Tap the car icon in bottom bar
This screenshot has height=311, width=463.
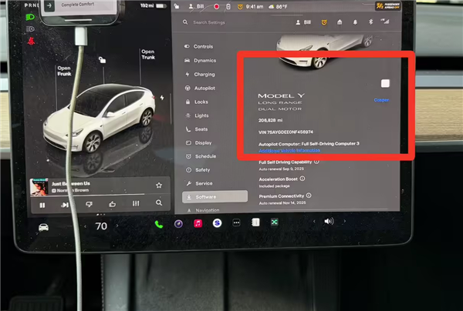coord(43,226)
